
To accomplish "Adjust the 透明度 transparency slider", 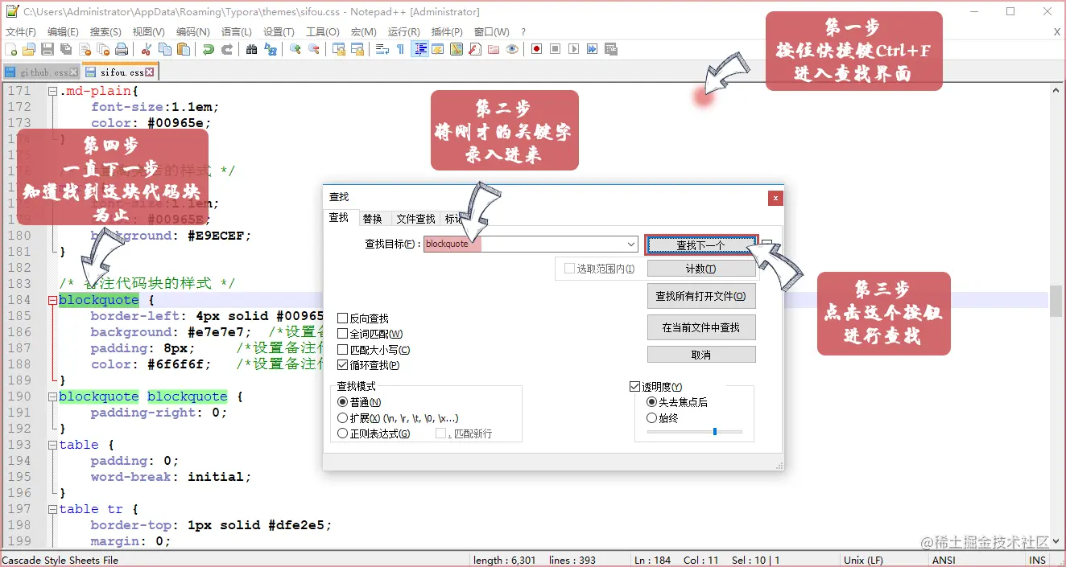I will tap(717, 431).
